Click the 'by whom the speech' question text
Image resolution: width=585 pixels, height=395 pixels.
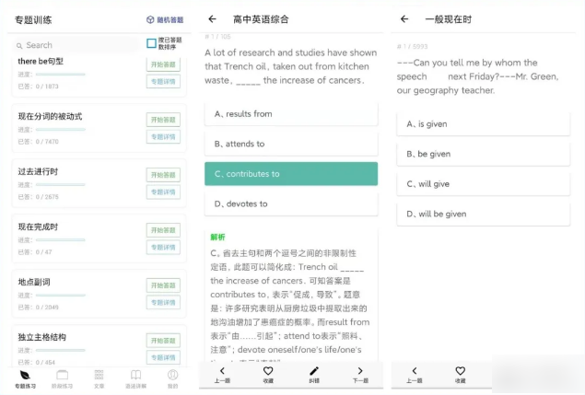coord(477,76)
